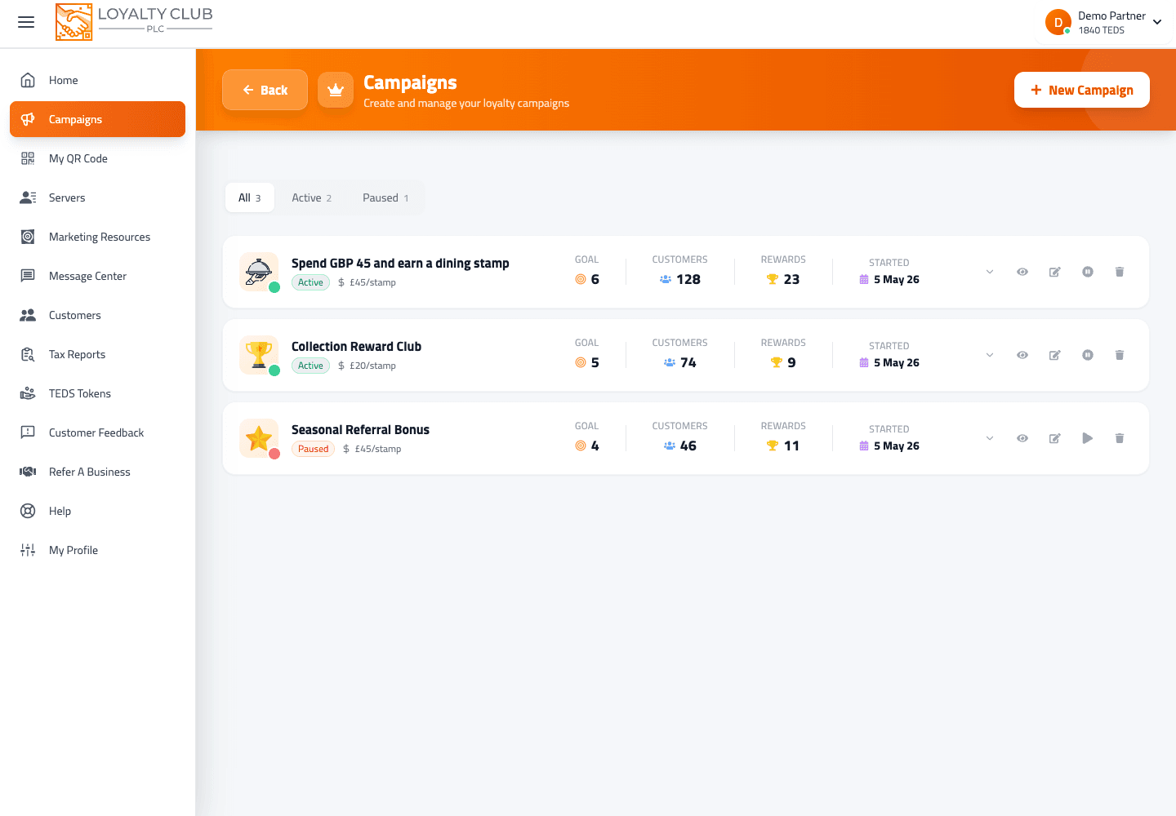Click the dining stamp campaign thumbnail
Image resolution: width=1176 pixels, height=816 pixels.
coord(259,272)
